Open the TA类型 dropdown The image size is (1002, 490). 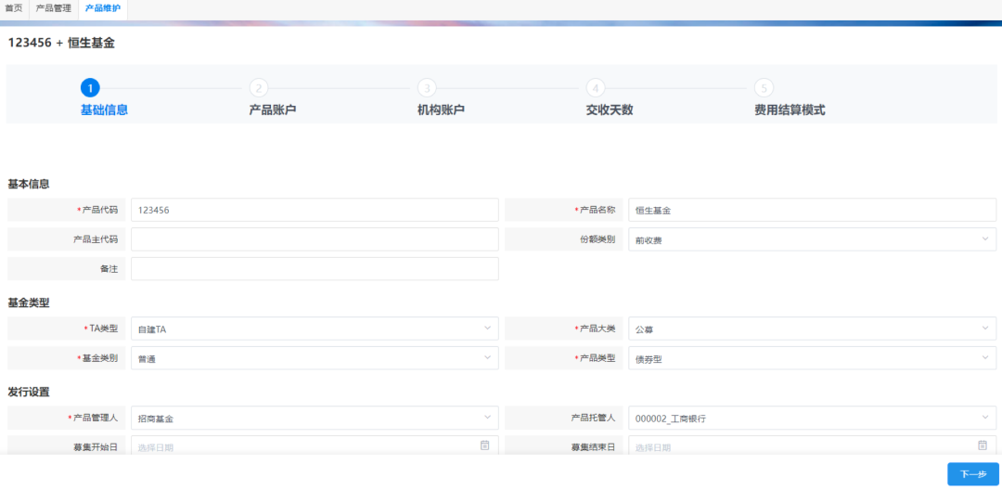pyautogui.click(x=315, y=329)
